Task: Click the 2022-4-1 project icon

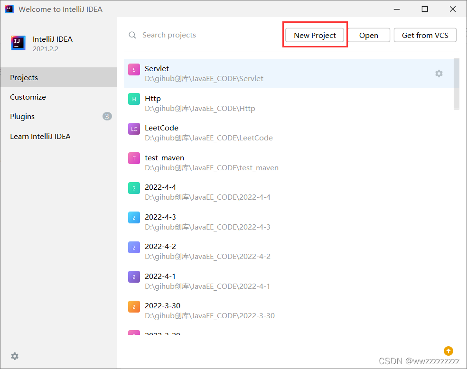Action: (134, 277)
